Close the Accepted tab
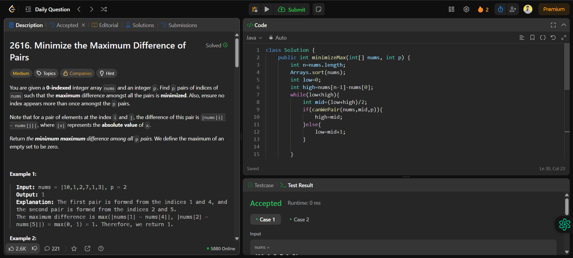This screenshot has width=573, height=258. (x=84, y=25)
